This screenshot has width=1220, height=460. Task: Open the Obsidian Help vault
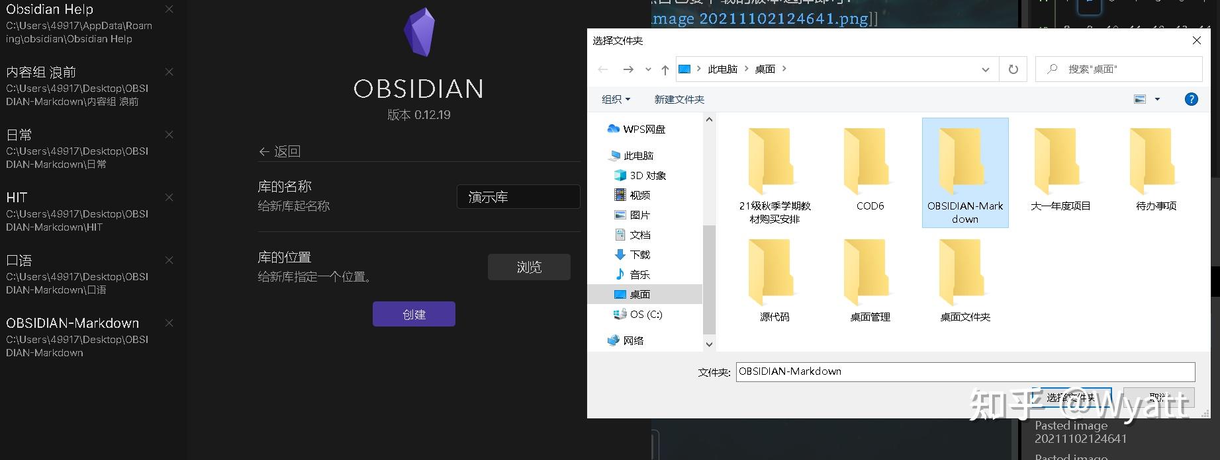pos(79,23)
